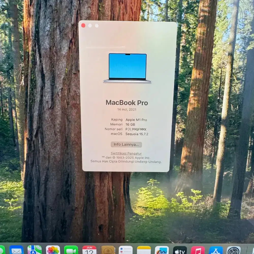The image size is (254, 254).
Task: Click the MacBook Pro title text
Action: point(127,103)
